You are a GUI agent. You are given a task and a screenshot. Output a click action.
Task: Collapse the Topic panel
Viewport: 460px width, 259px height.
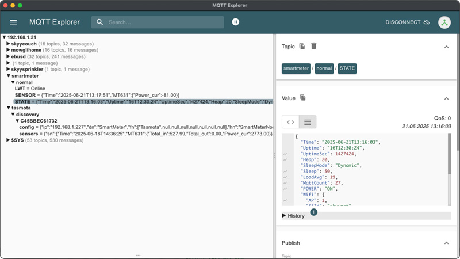point(447,47)
